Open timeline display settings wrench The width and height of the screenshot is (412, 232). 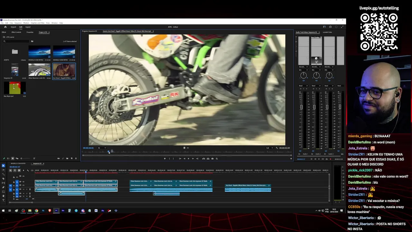point(28,170)
